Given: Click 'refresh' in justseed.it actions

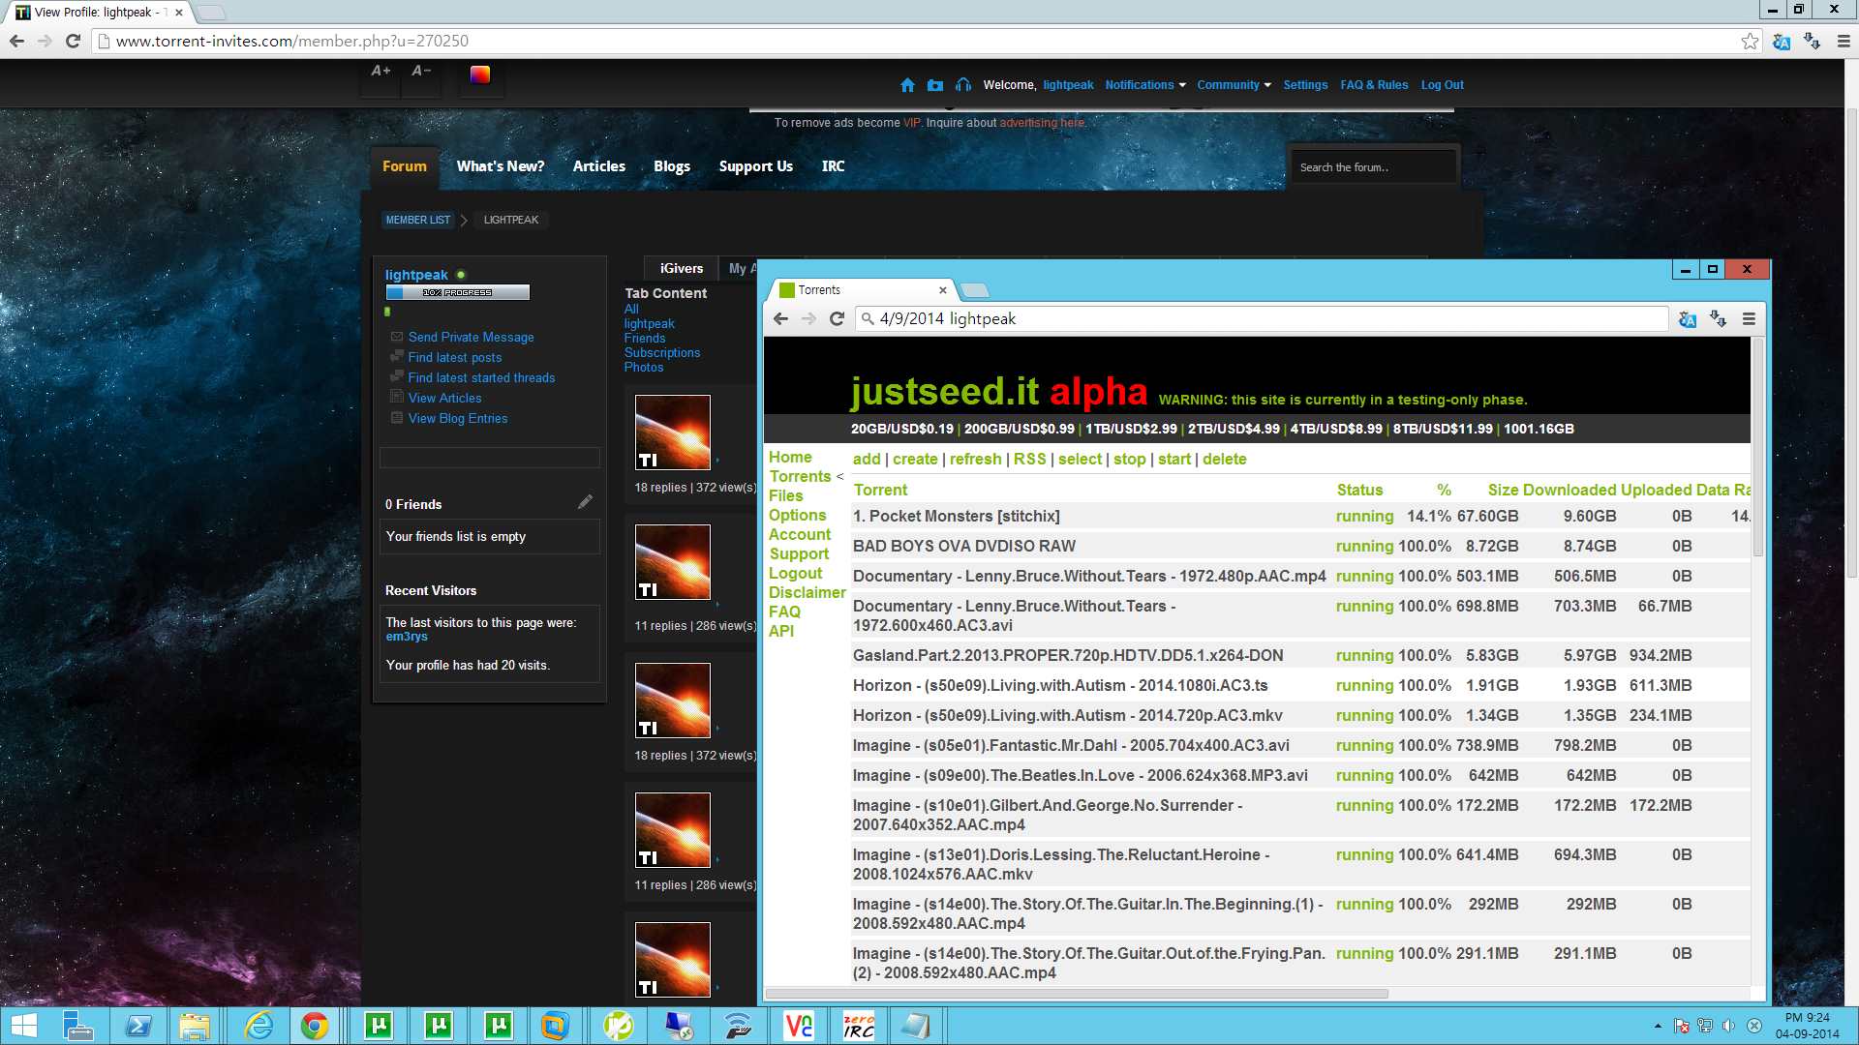Looking at the screenshot, I should click(975, 459).
